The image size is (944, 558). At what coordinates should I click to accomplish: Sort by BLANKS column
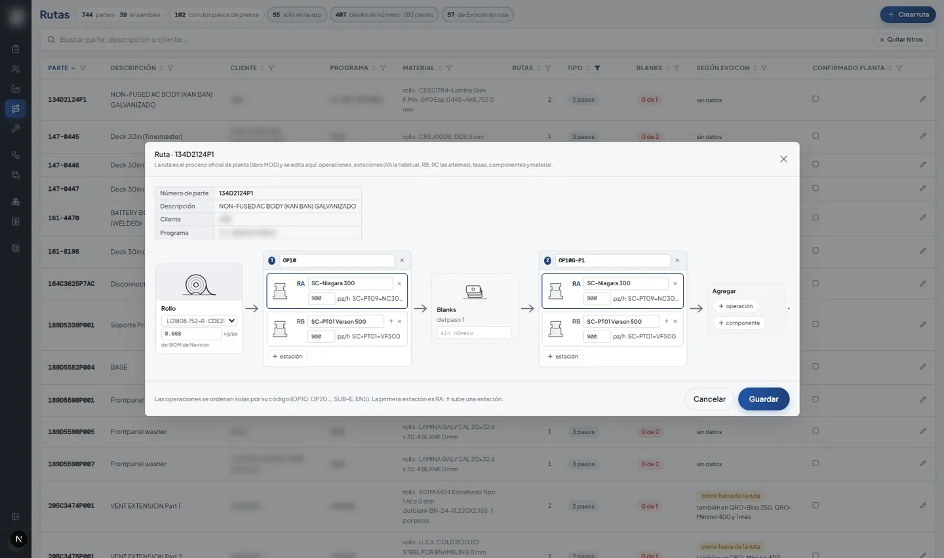(x=653, y=68)
